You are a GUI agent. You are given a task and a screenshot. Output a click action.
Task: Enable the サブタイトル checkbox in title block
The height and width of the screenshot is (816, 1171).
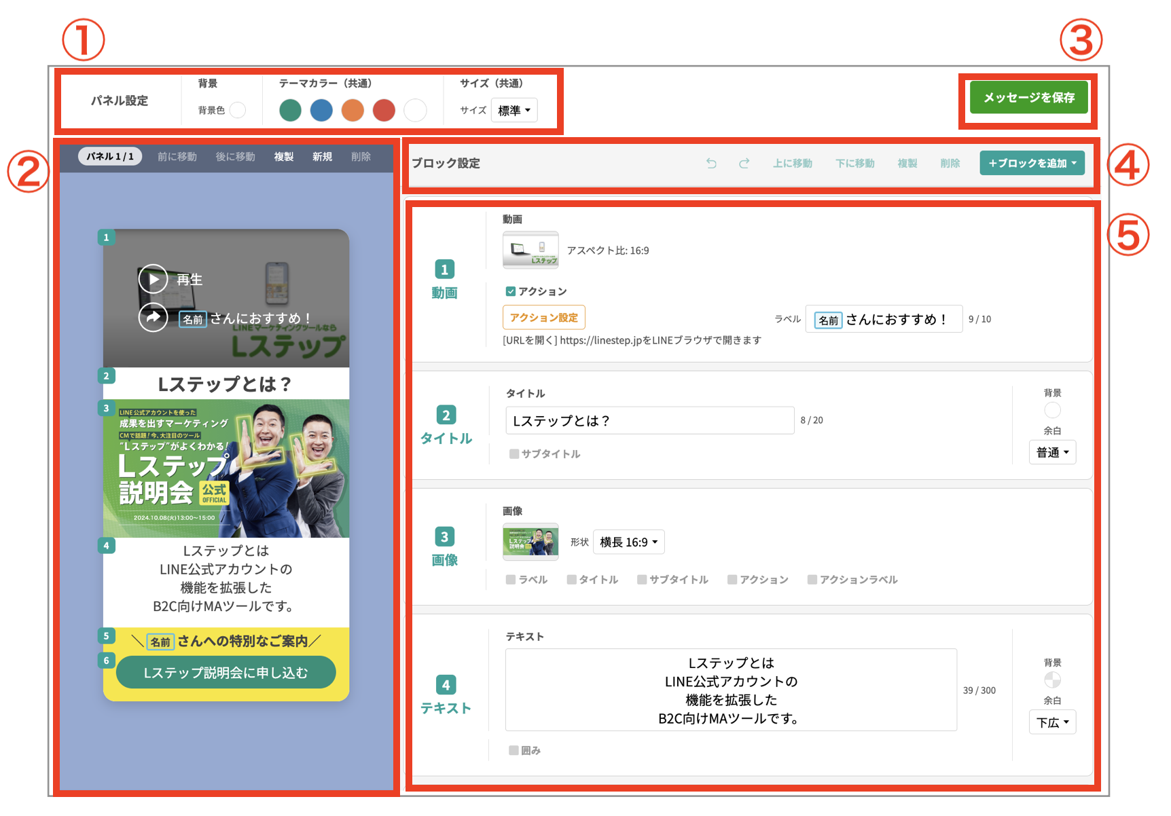click(x=514, y=453)
